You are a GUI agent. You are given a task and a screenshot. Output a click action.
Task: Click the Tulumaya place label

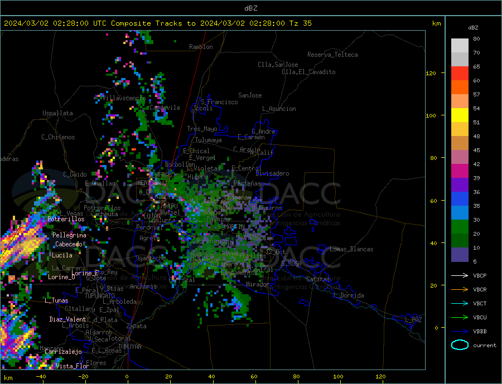[209, 140]
